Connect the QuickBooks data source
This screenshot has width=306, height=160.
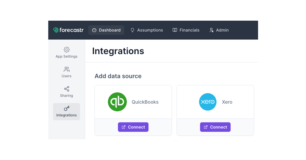click(133, 127)
